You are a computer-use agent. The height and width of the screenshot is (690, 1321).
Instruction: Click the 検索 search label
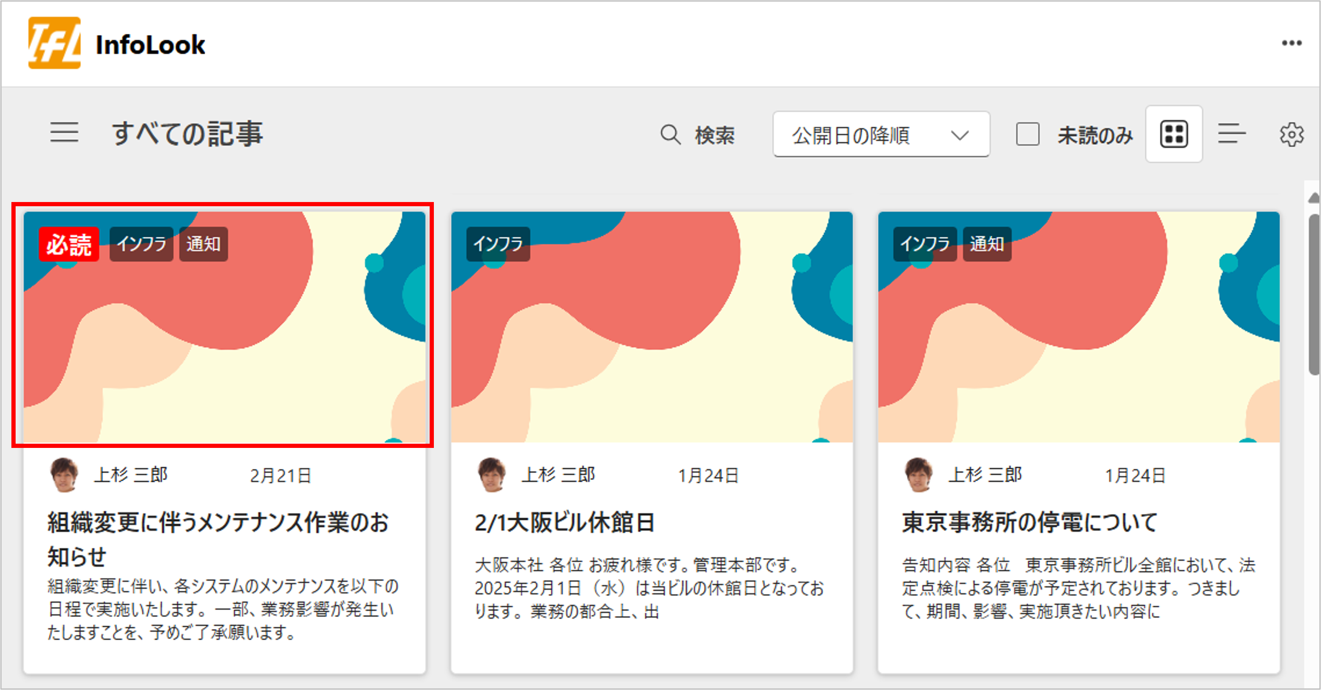(x=715, y=135)
